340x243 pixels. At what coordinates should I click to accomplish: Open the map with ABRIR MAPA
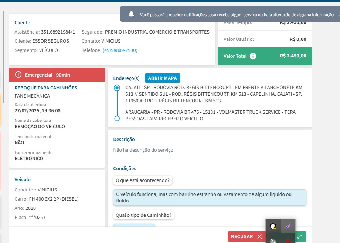pos(162,78)
